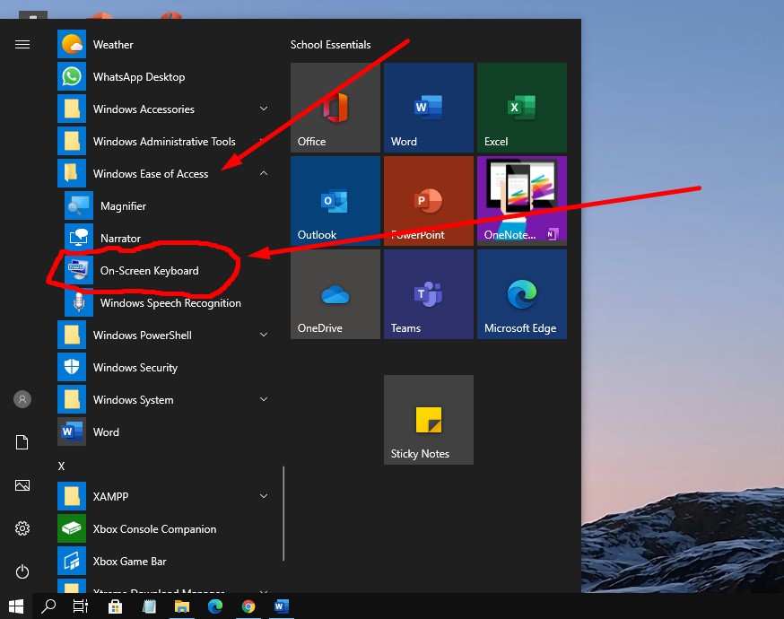Click the hamburger menu at top left

pyautogui.click(x=22, y=45)
